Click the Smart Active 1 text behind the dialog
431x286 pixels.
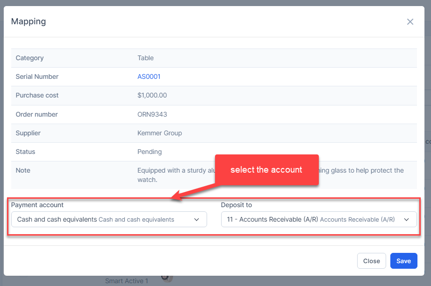click(x=126, y=281)
